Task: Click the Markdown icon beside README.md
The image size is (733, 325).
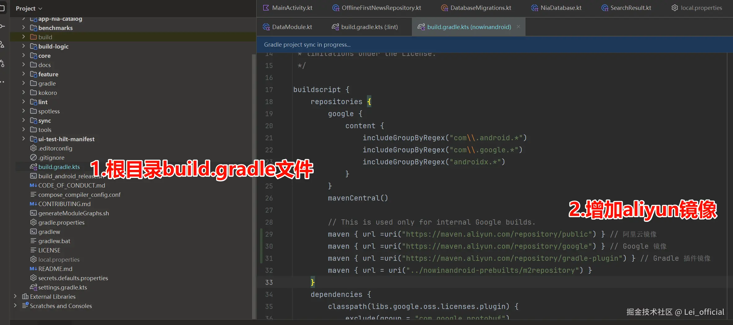Action: [x=33, y=269]
